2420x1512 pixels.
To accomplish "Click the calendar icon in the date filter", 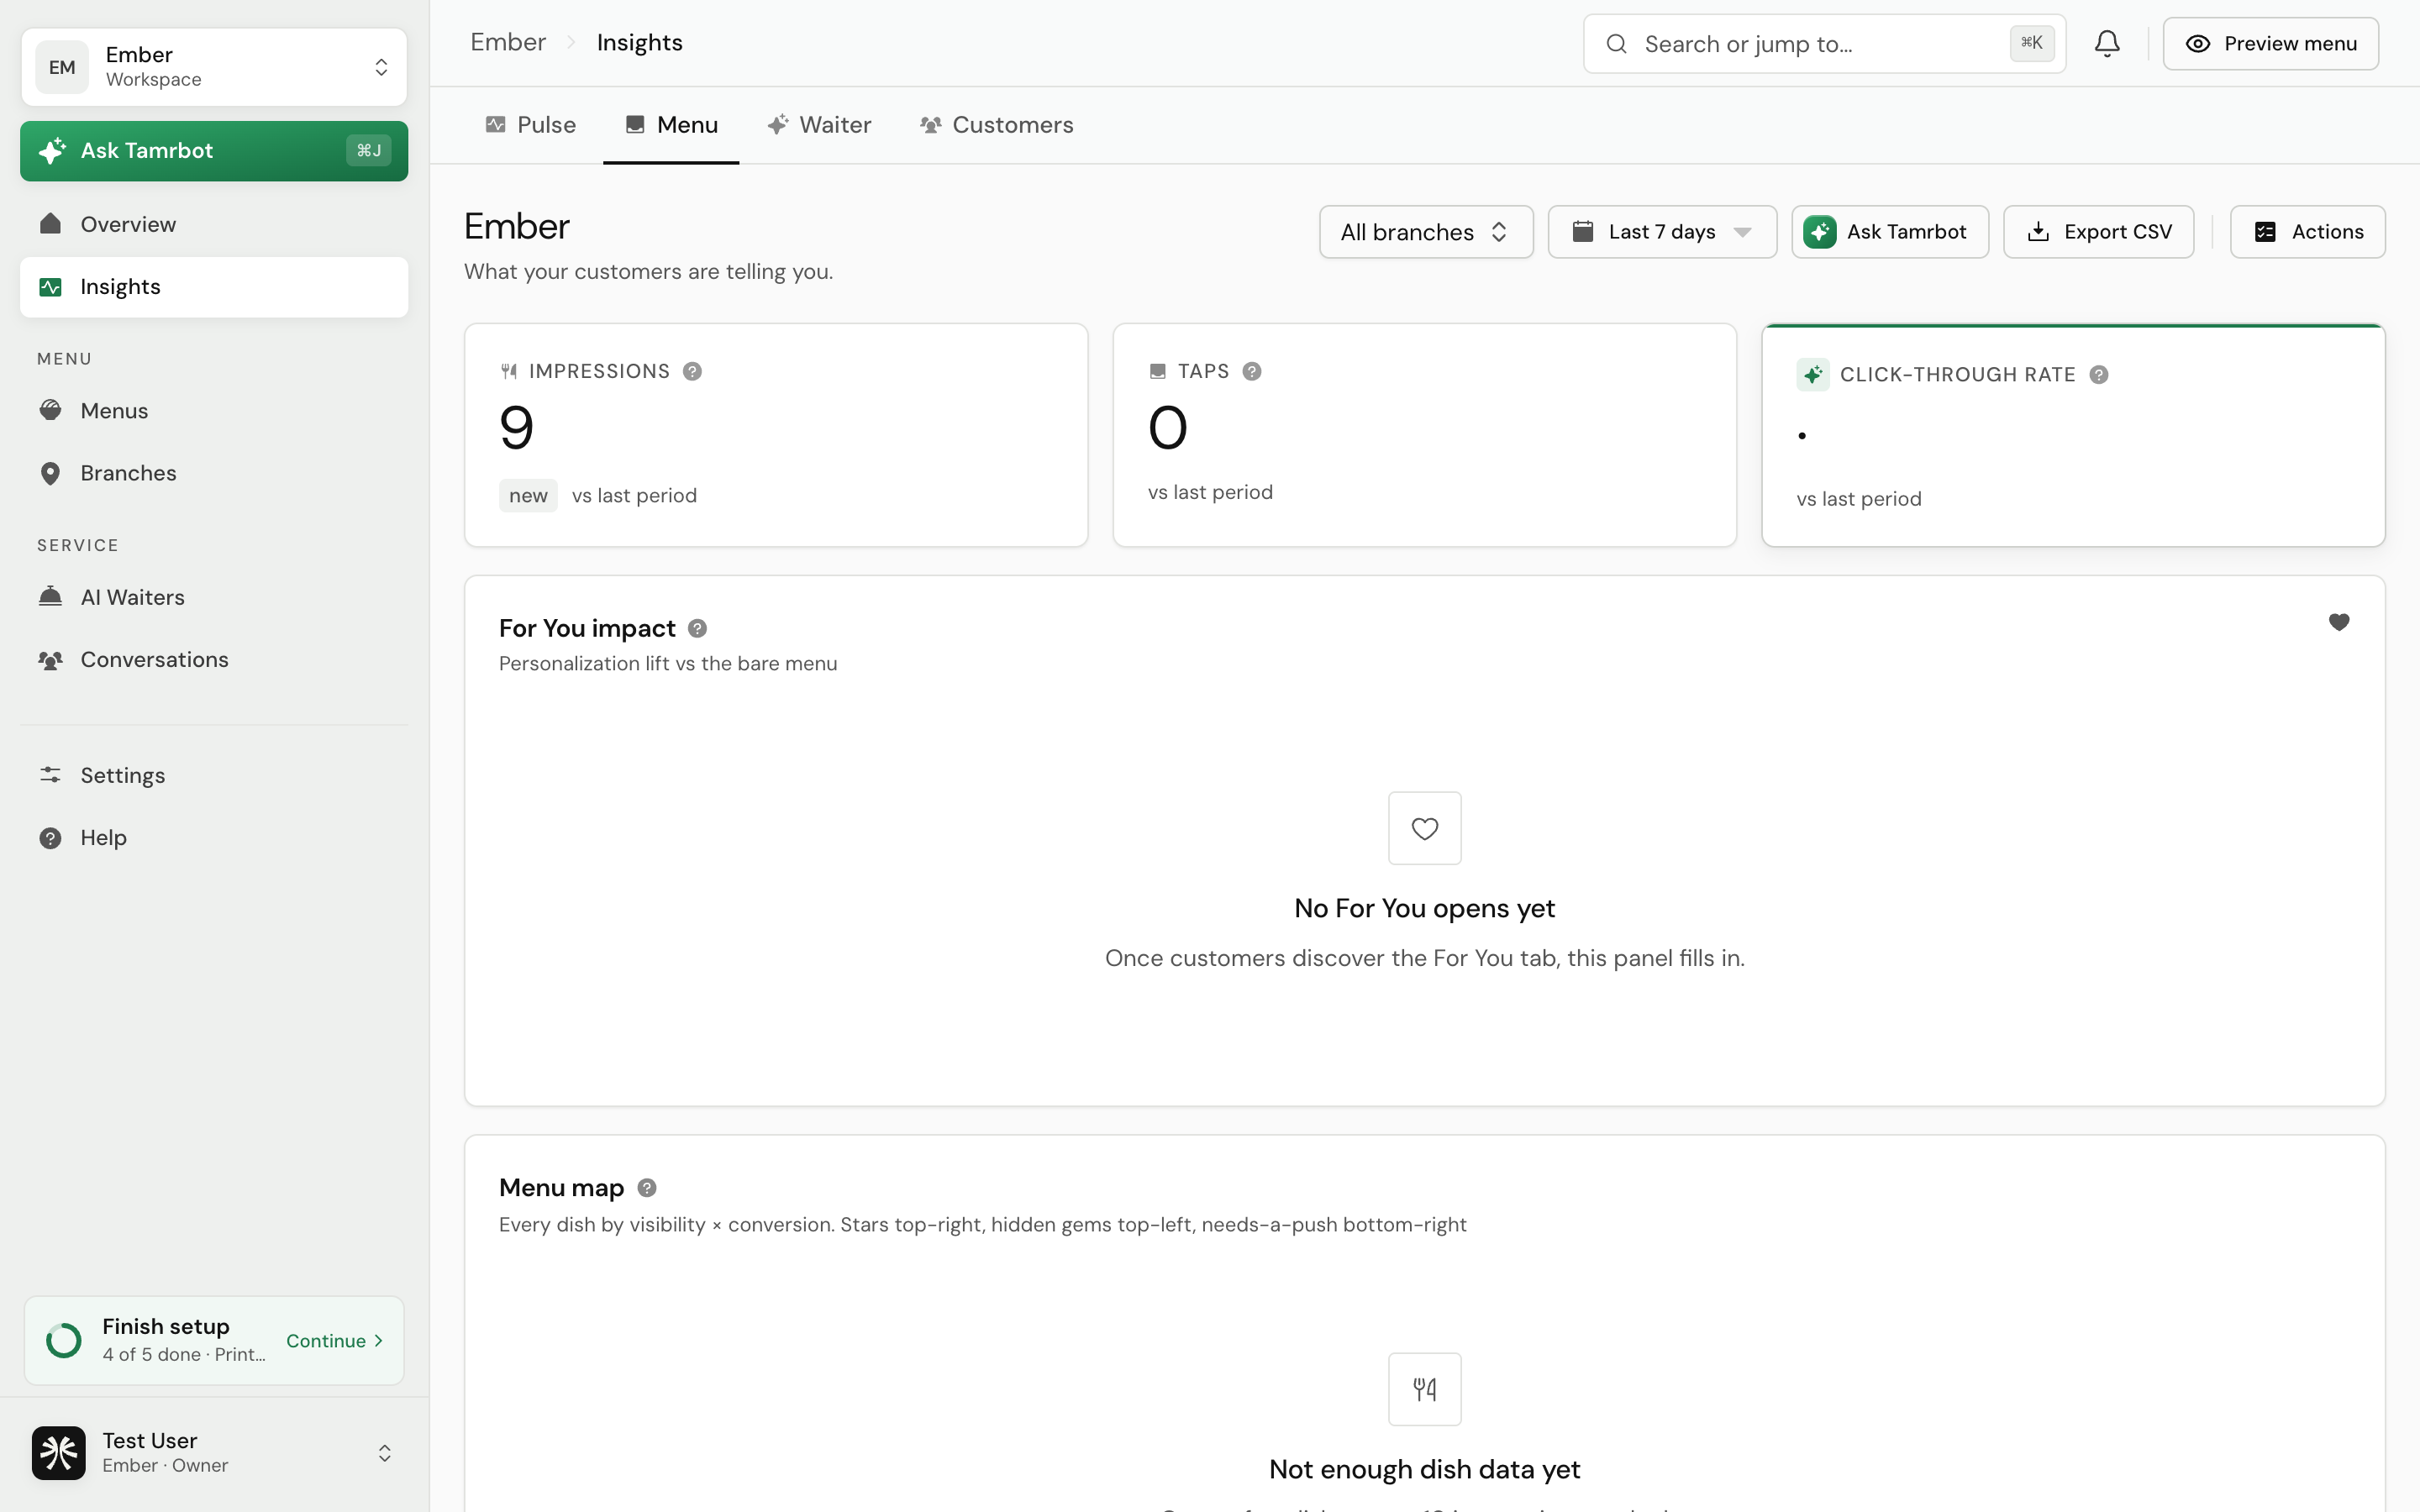I will (x=1583, y=231).
